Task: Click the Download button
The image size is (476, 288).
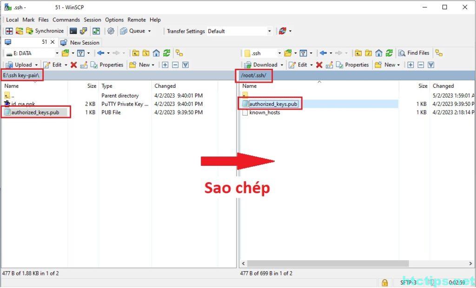Action: click(261, 65)
